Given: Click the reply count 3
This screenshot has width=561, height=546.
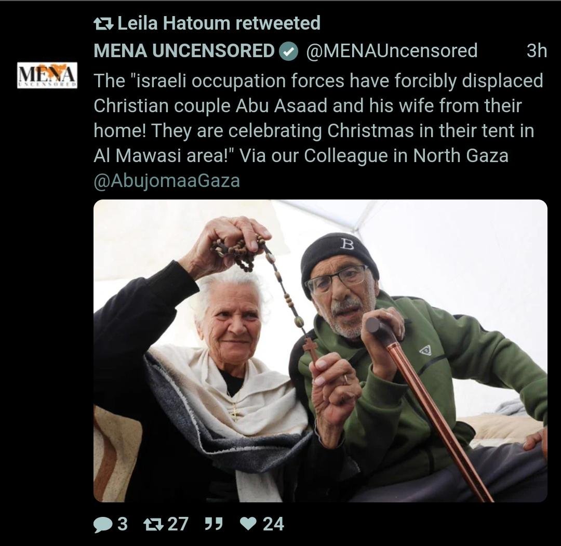Looking at the screenshot, I should (123, 524).
